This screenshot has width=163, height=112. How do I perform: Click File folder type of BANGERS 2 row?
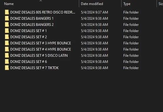[x=131, y=25]
